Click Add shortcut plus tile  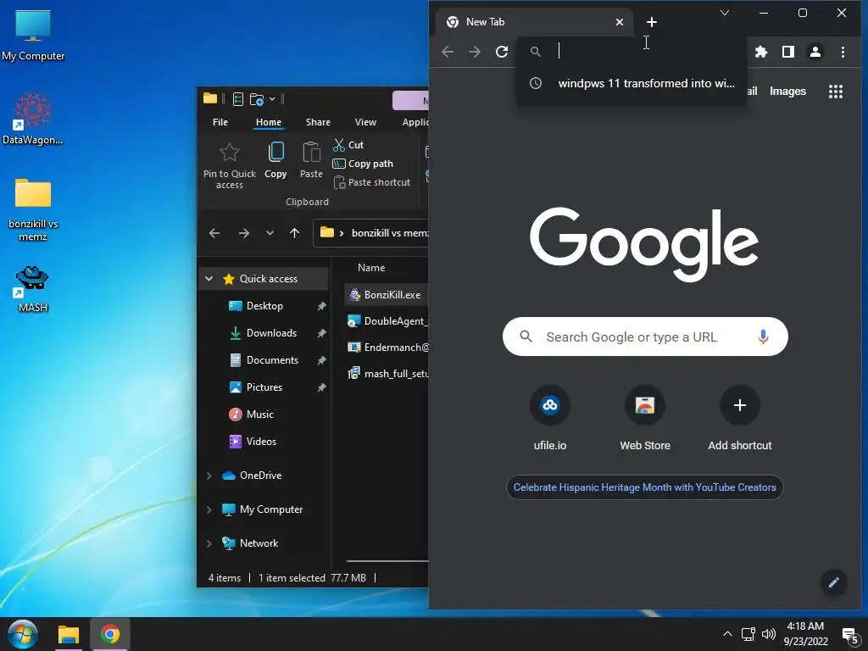(739, 418)
